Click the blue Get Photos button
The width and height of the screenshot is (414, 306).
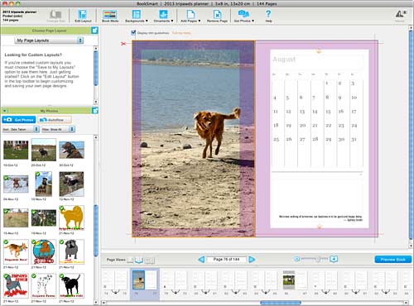[x=19, y=120]
